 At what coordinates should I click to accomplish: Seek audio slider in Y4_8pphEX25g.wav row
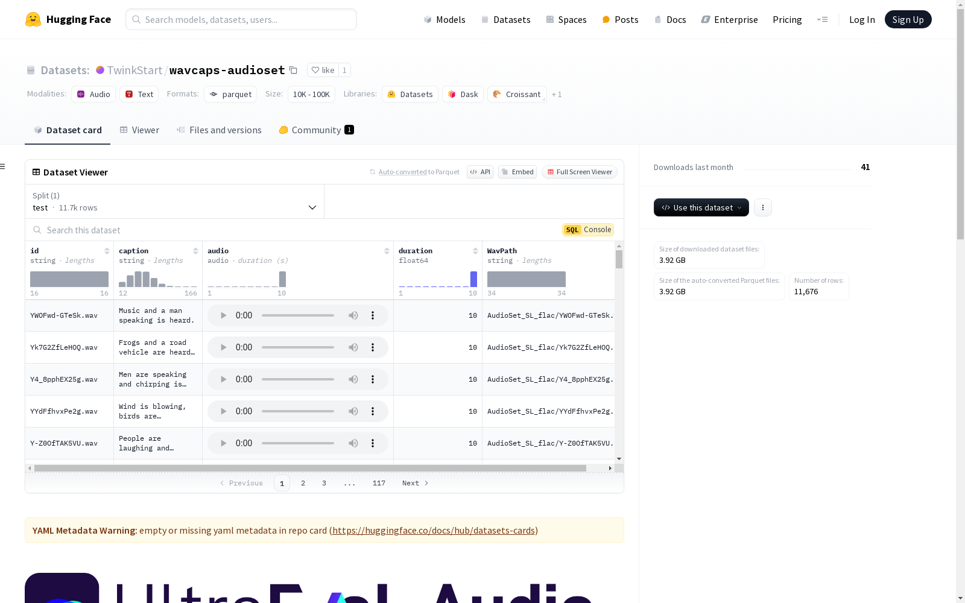(x=298, y=379)
